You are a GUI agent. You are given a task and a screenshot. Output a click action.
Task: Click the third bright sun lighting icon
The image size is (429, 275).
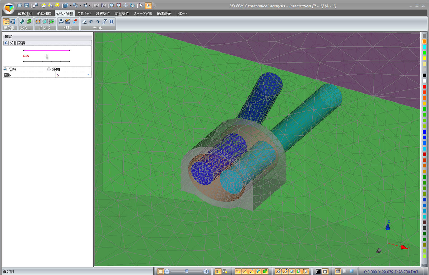tap(57, 5)
